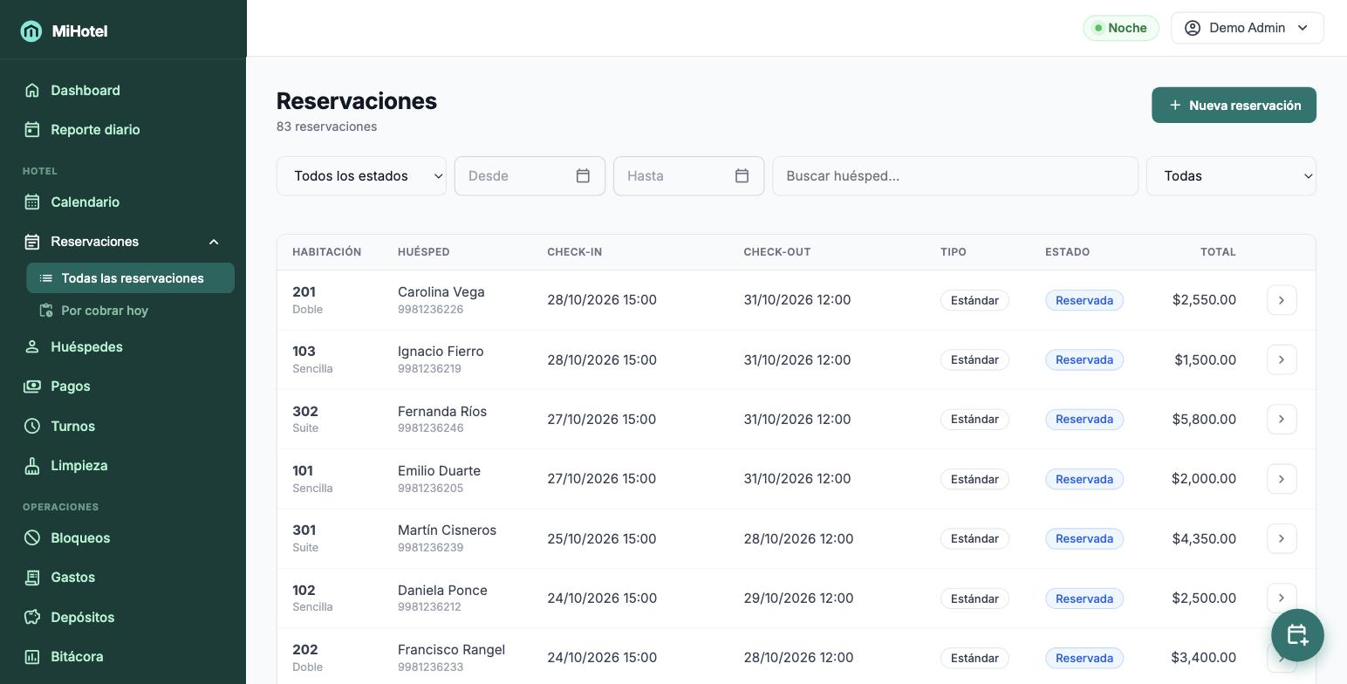Open the Hasta date picker calendar icon
This screenshot has width=1347, height=684.
coord(742,176)
